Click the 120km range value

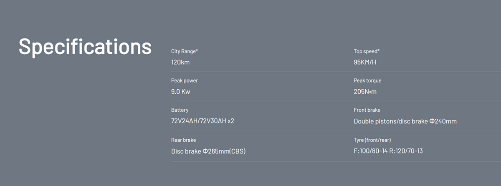[180, 62]
